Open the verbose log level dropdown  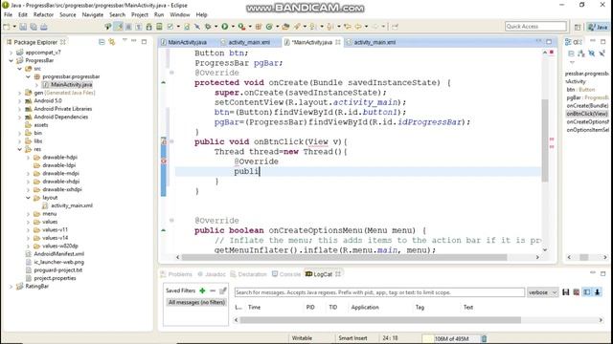click(x=543, y=292)
